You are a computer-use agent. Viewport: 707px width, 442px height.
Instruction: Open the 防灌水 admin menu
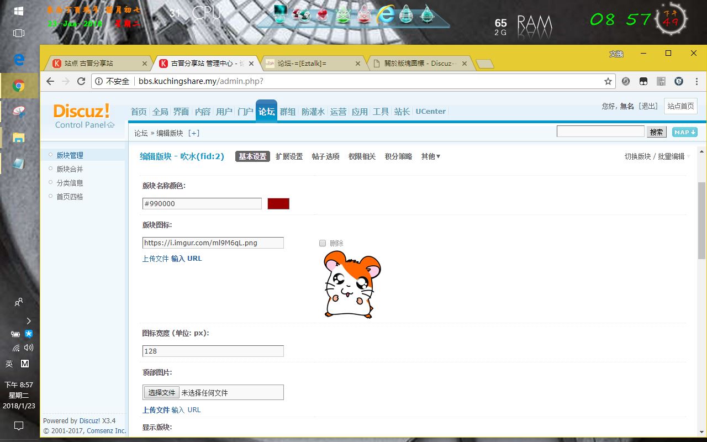pyautogui.click(x=313, y=112)
